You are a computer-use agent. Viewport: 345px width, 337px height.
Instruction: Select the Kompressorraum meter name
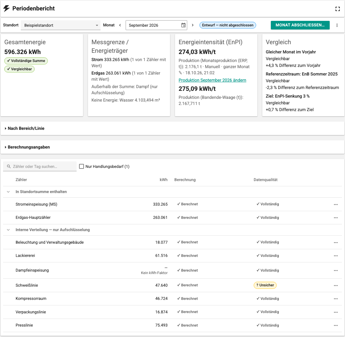click(x=31, y=299)
